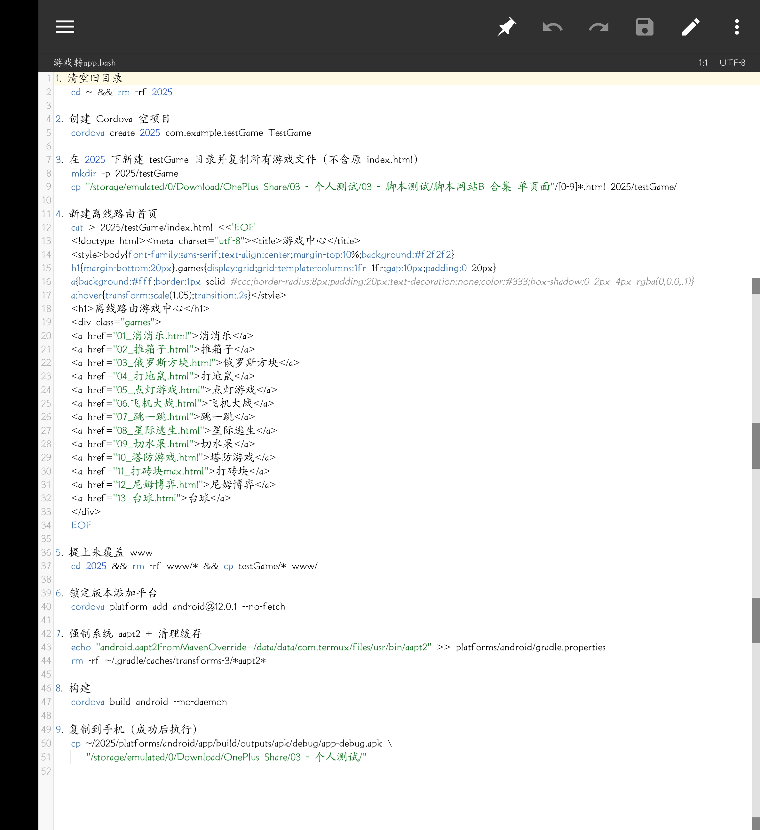Click the 1:1 cursor position indicator
The width and height of the screenshot is (760, 830).
(703, 63)
